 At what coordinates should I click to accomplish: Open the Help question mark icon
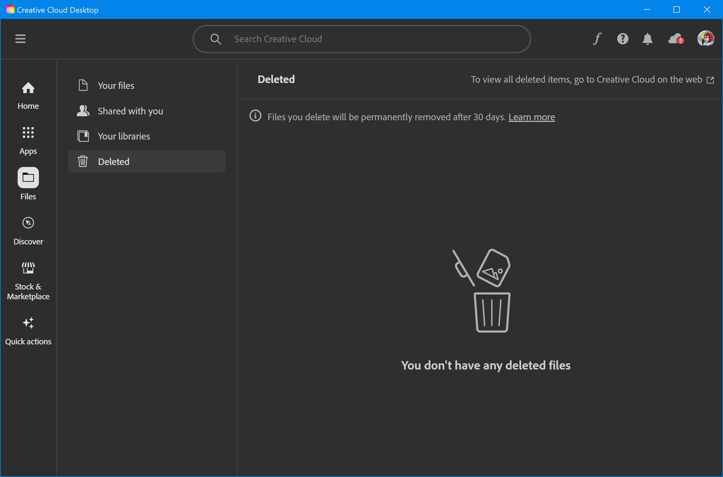tap(622, 39)
